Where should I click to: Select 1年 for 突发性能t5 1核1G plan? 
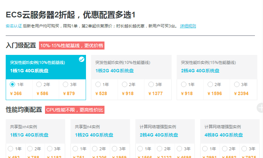coord(12,84)
